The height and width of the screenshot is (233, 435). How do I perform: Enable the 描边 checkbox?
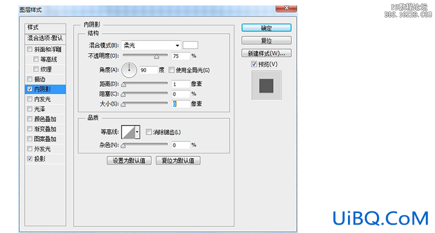pyautogui.click(x=30, y=79)
